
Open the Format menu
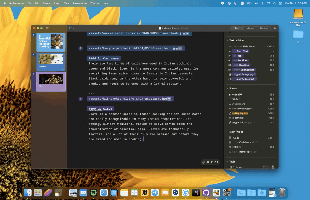(47, 3)
